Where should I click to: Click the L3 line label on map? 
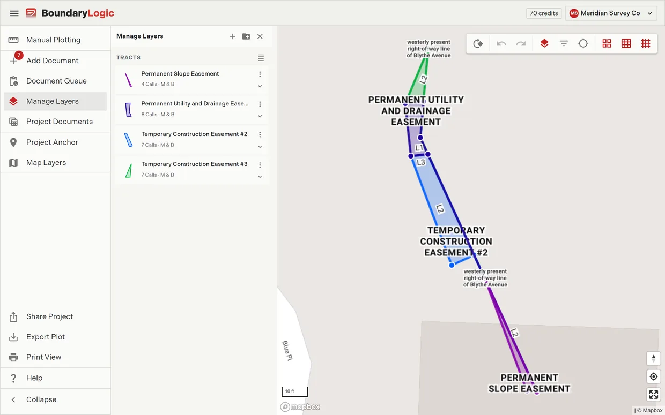(x=421, y=162)
